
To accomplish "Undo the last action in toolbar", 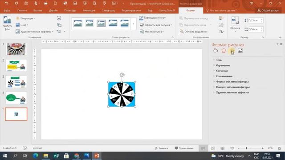I will [x=7, y=3].
